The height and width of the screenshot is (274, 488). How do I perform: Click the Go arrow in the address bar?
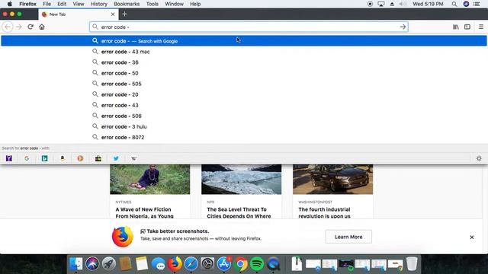pyautogui.click(x=403, y=27)
